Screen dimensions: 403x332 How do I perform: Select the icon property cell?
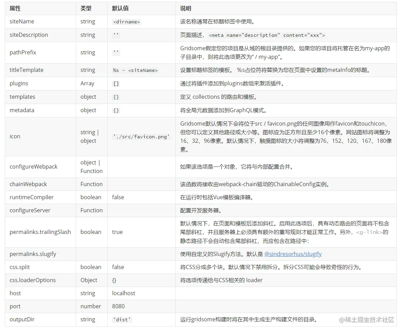[x=40, y=137]
